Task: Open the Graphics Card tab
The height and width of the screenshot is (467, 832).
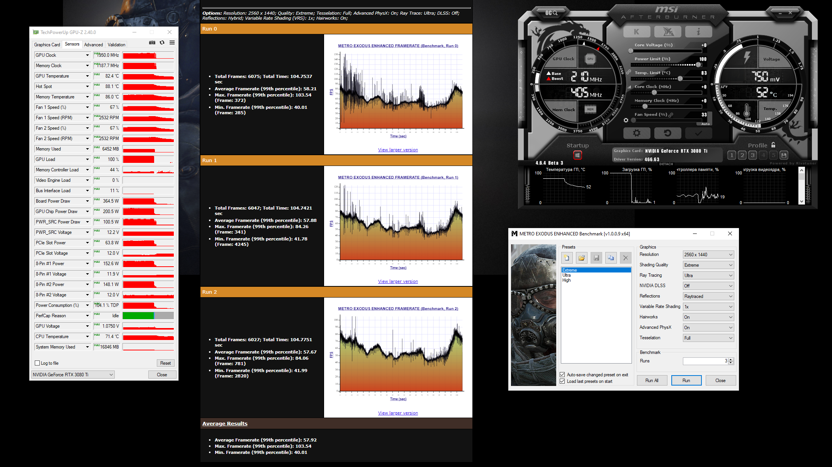Action: click(x=47, y=45)
